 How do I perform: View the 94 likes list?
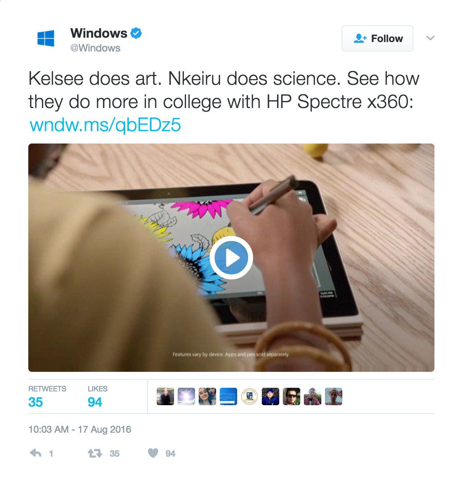tap(98, 396)
